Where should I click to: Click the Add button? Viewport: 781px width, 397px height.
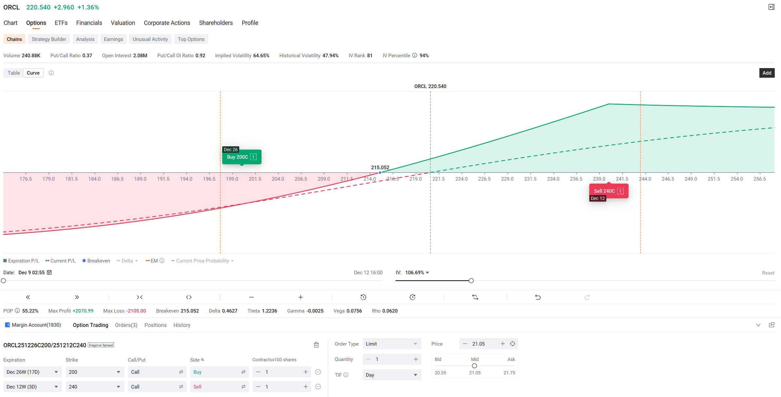point(767,73)
